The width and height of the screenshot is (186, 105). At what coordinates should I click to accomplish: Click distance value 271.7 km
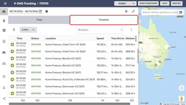(130, 65)
